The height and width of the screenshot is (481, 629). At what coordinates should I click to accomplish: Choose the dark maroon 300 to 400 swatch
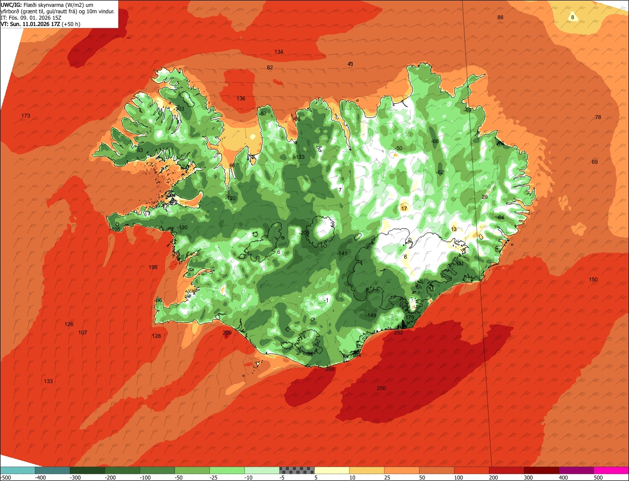(541, 471)
